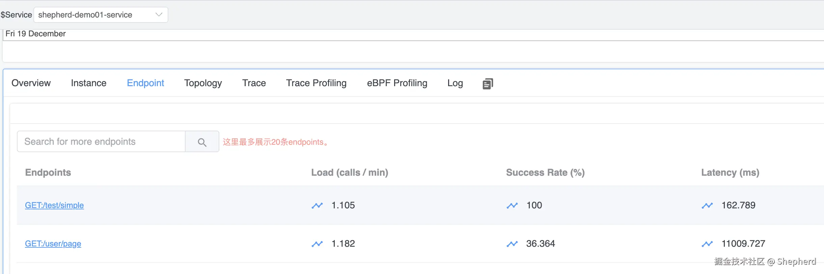Go to the Trace tab
The image size is (824, 274).
[254, 83]
